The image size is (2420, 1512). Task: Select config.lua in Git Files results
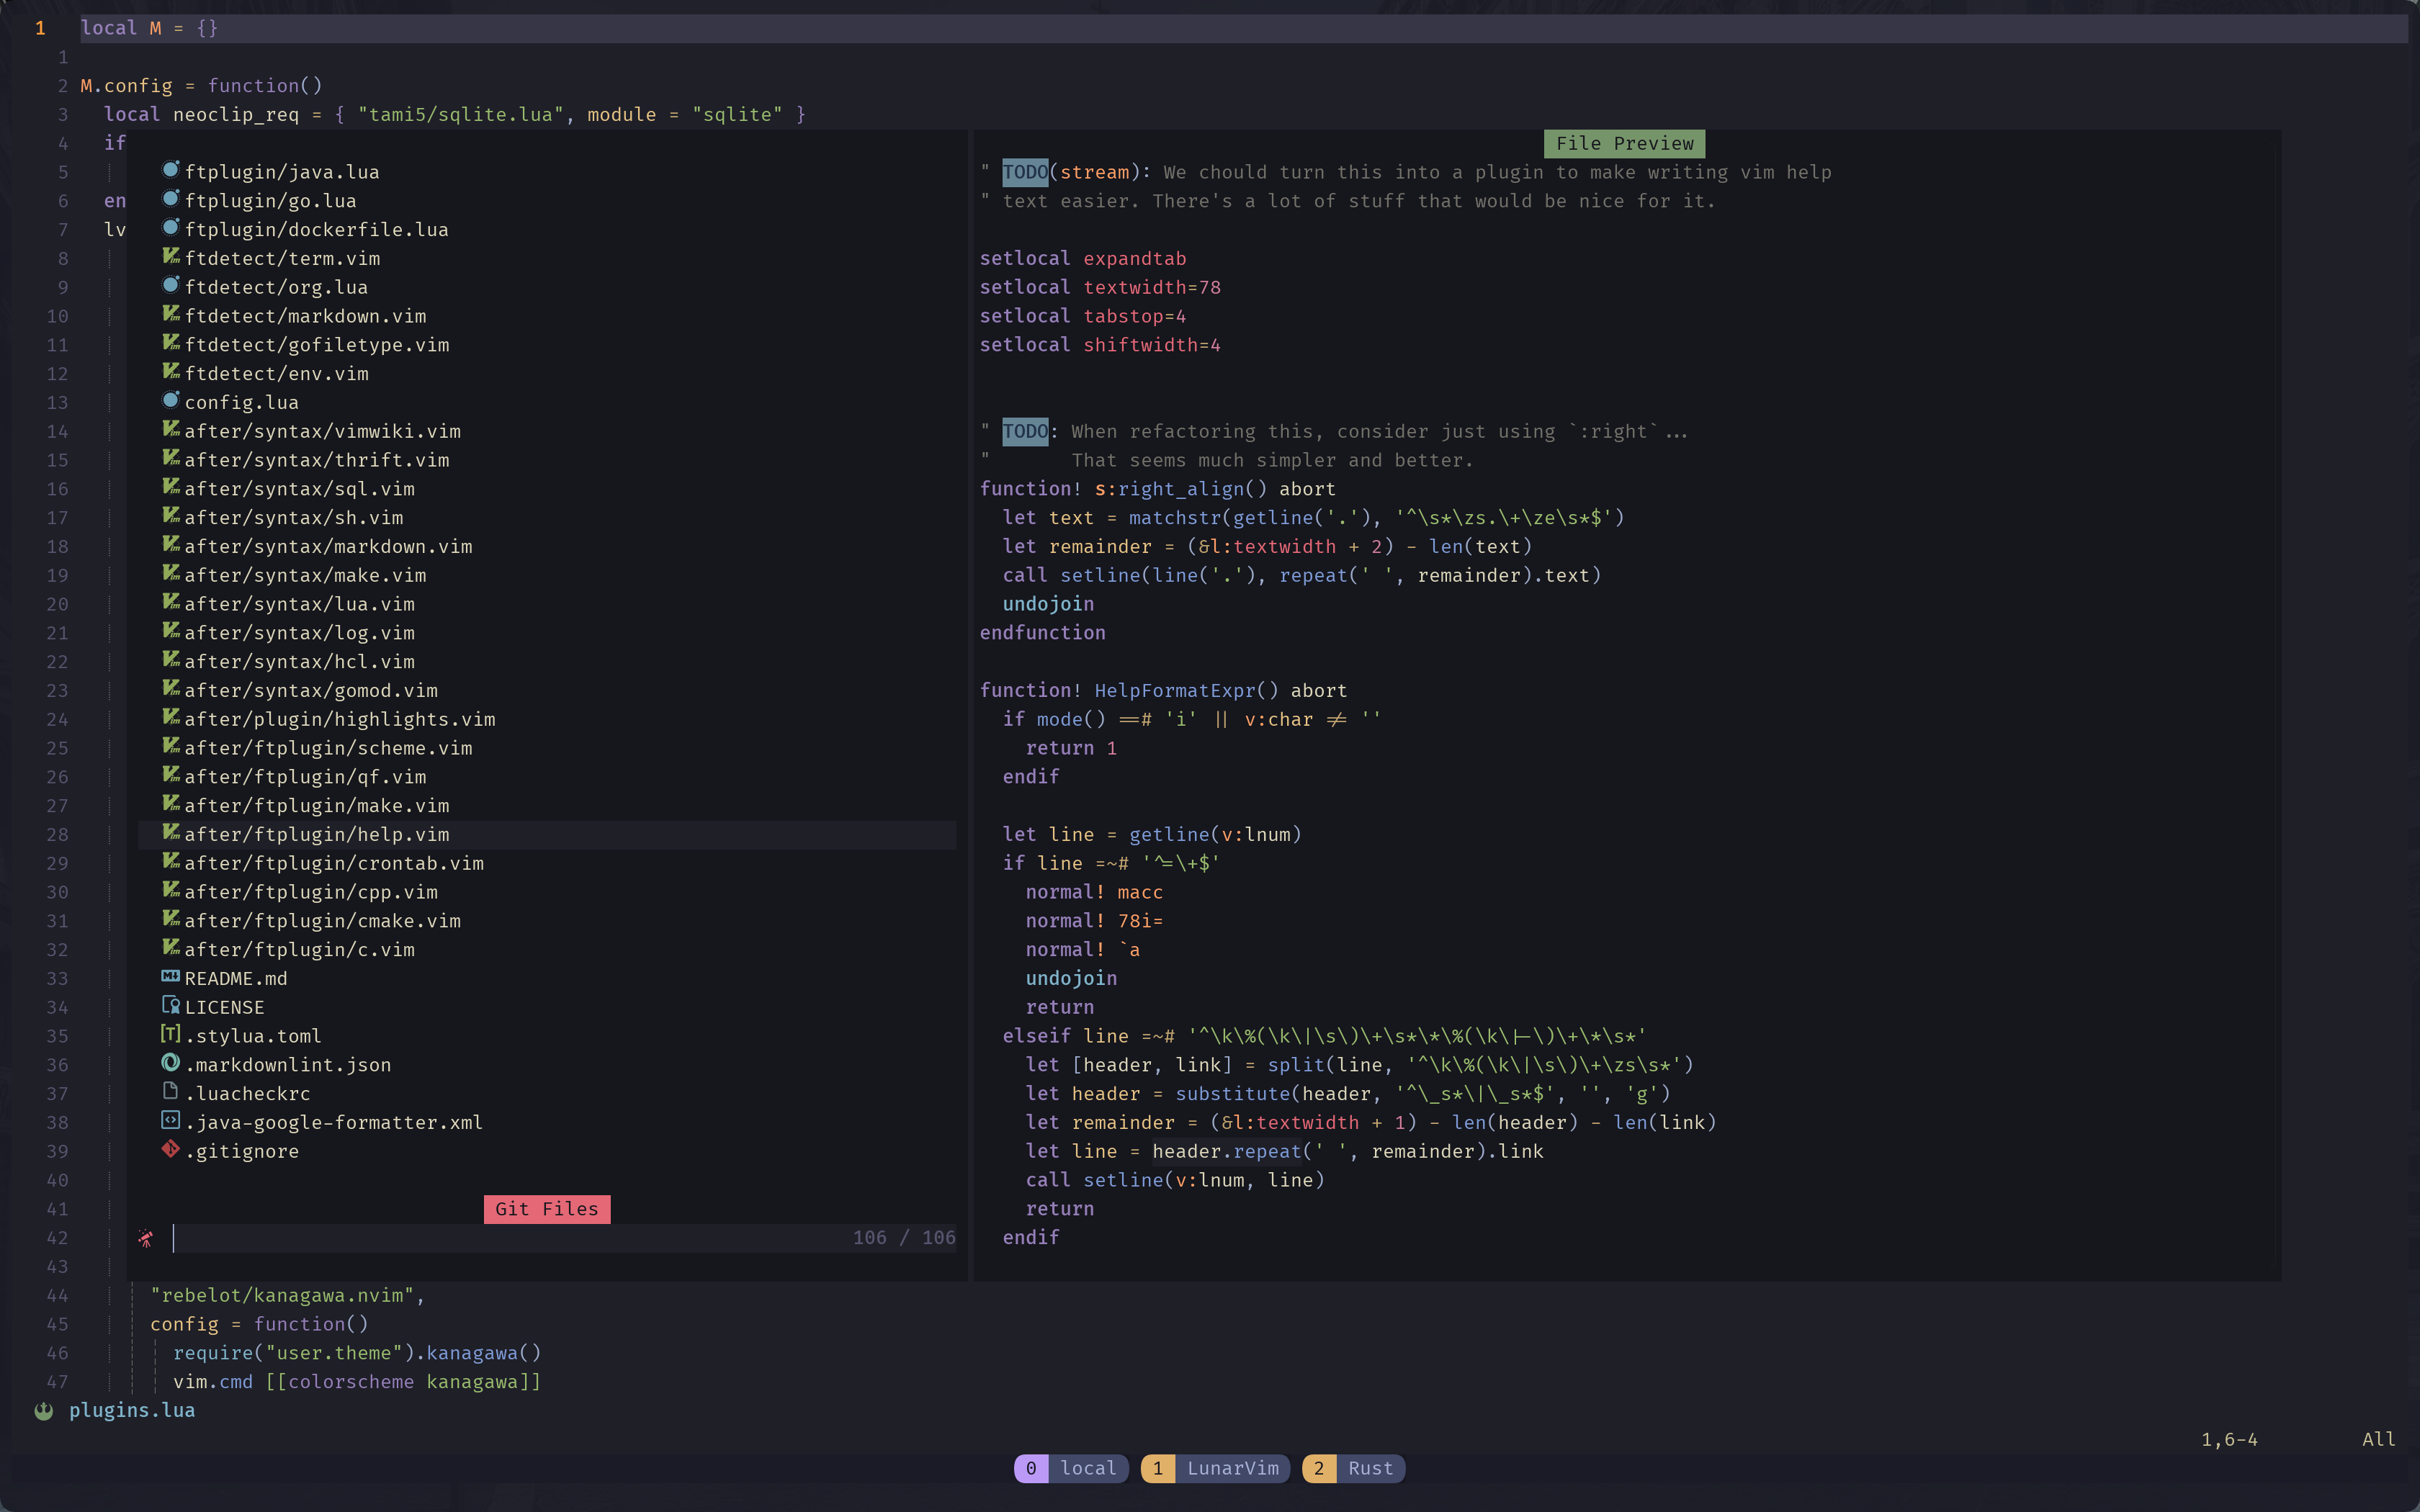click(241, 402)
